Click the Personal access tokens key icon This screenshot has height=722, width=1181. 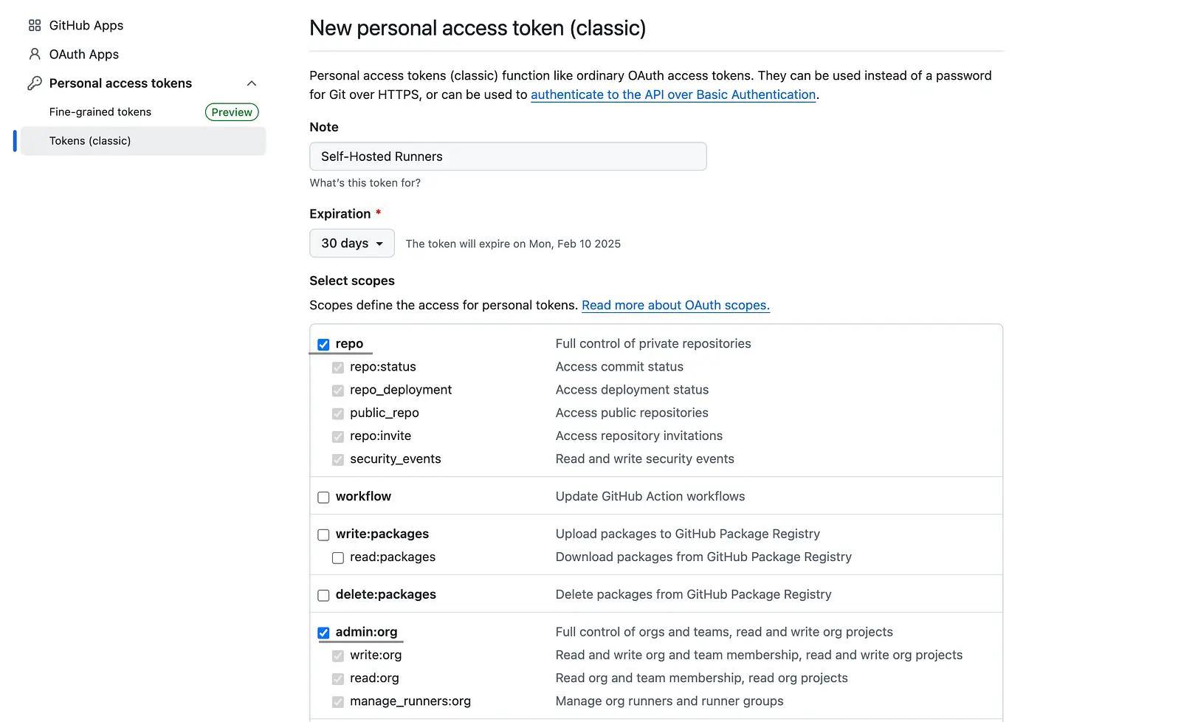(35, 83)
